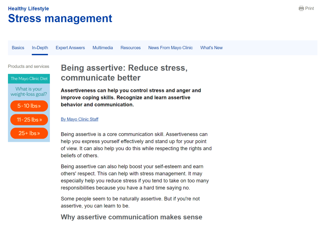Switch to the Basics tab
The width and height of the screenshot is (325, 226).
pos(18,48)
